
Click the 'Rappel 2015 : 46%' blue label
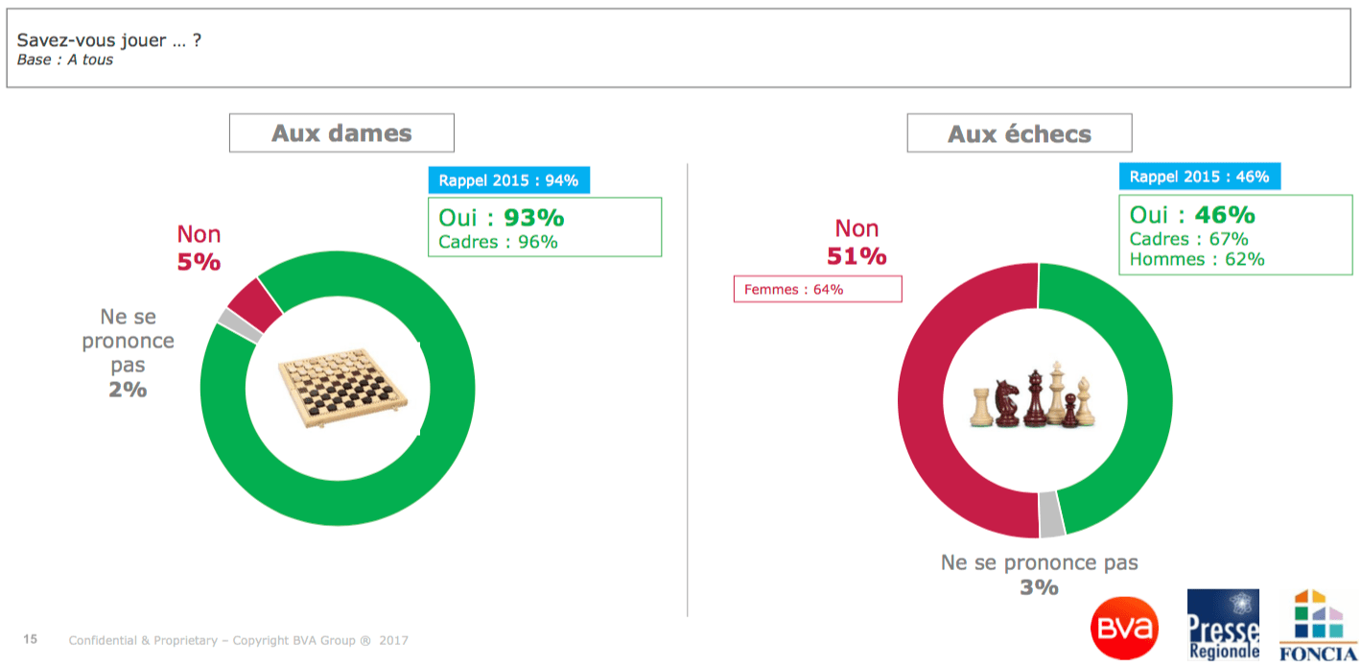(x=1199, y=177)
